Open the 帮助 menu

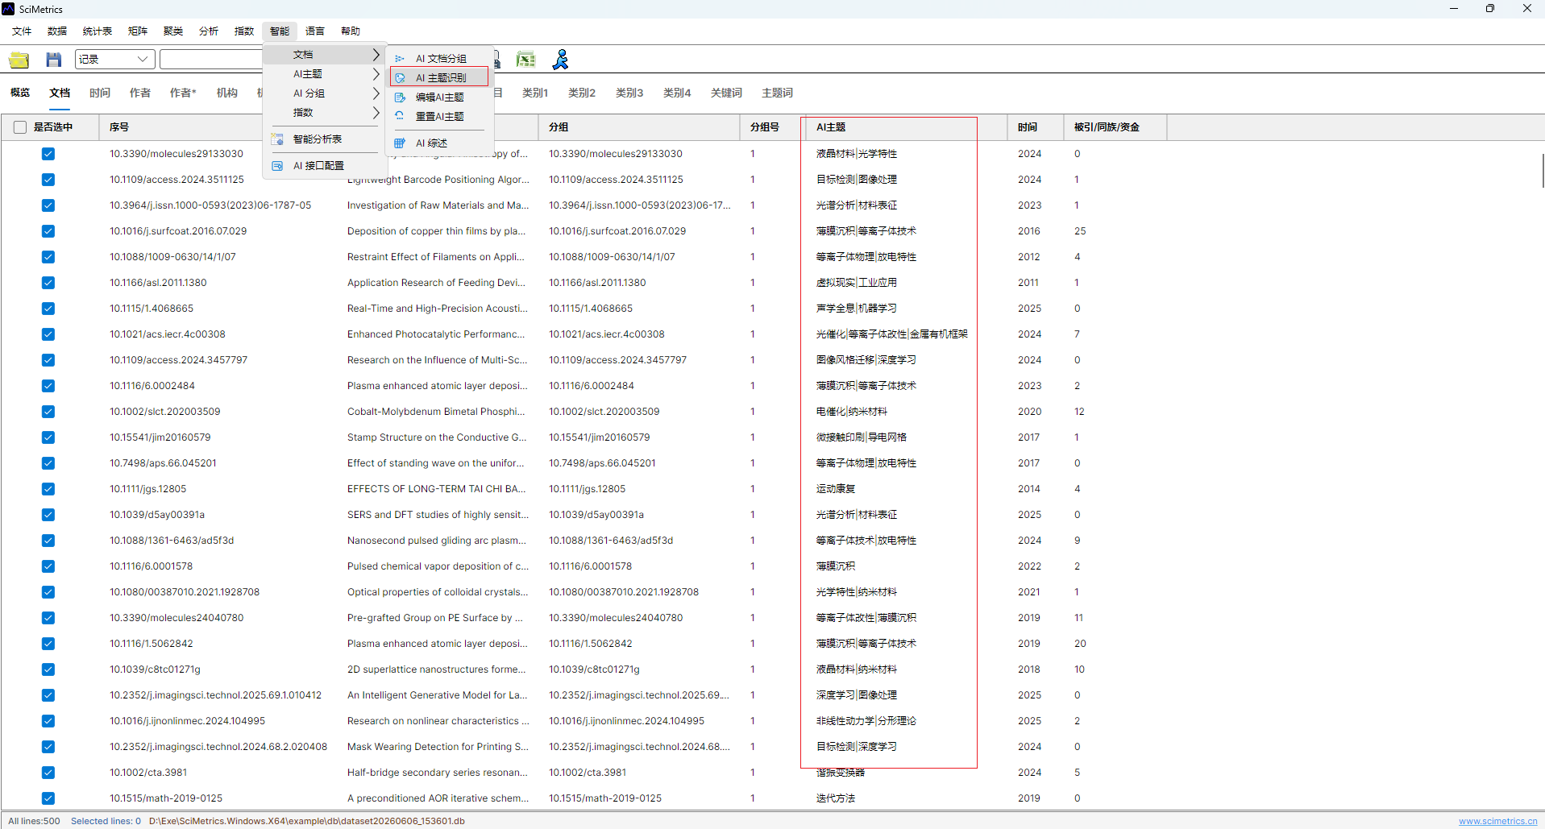(351, 31)
